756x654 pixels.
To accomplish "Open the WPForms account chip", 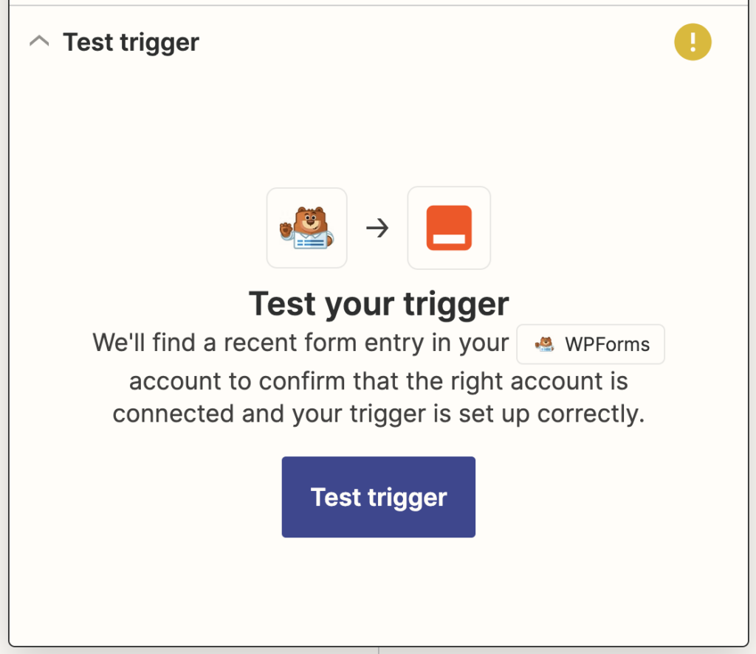I will tap(591, 344).
